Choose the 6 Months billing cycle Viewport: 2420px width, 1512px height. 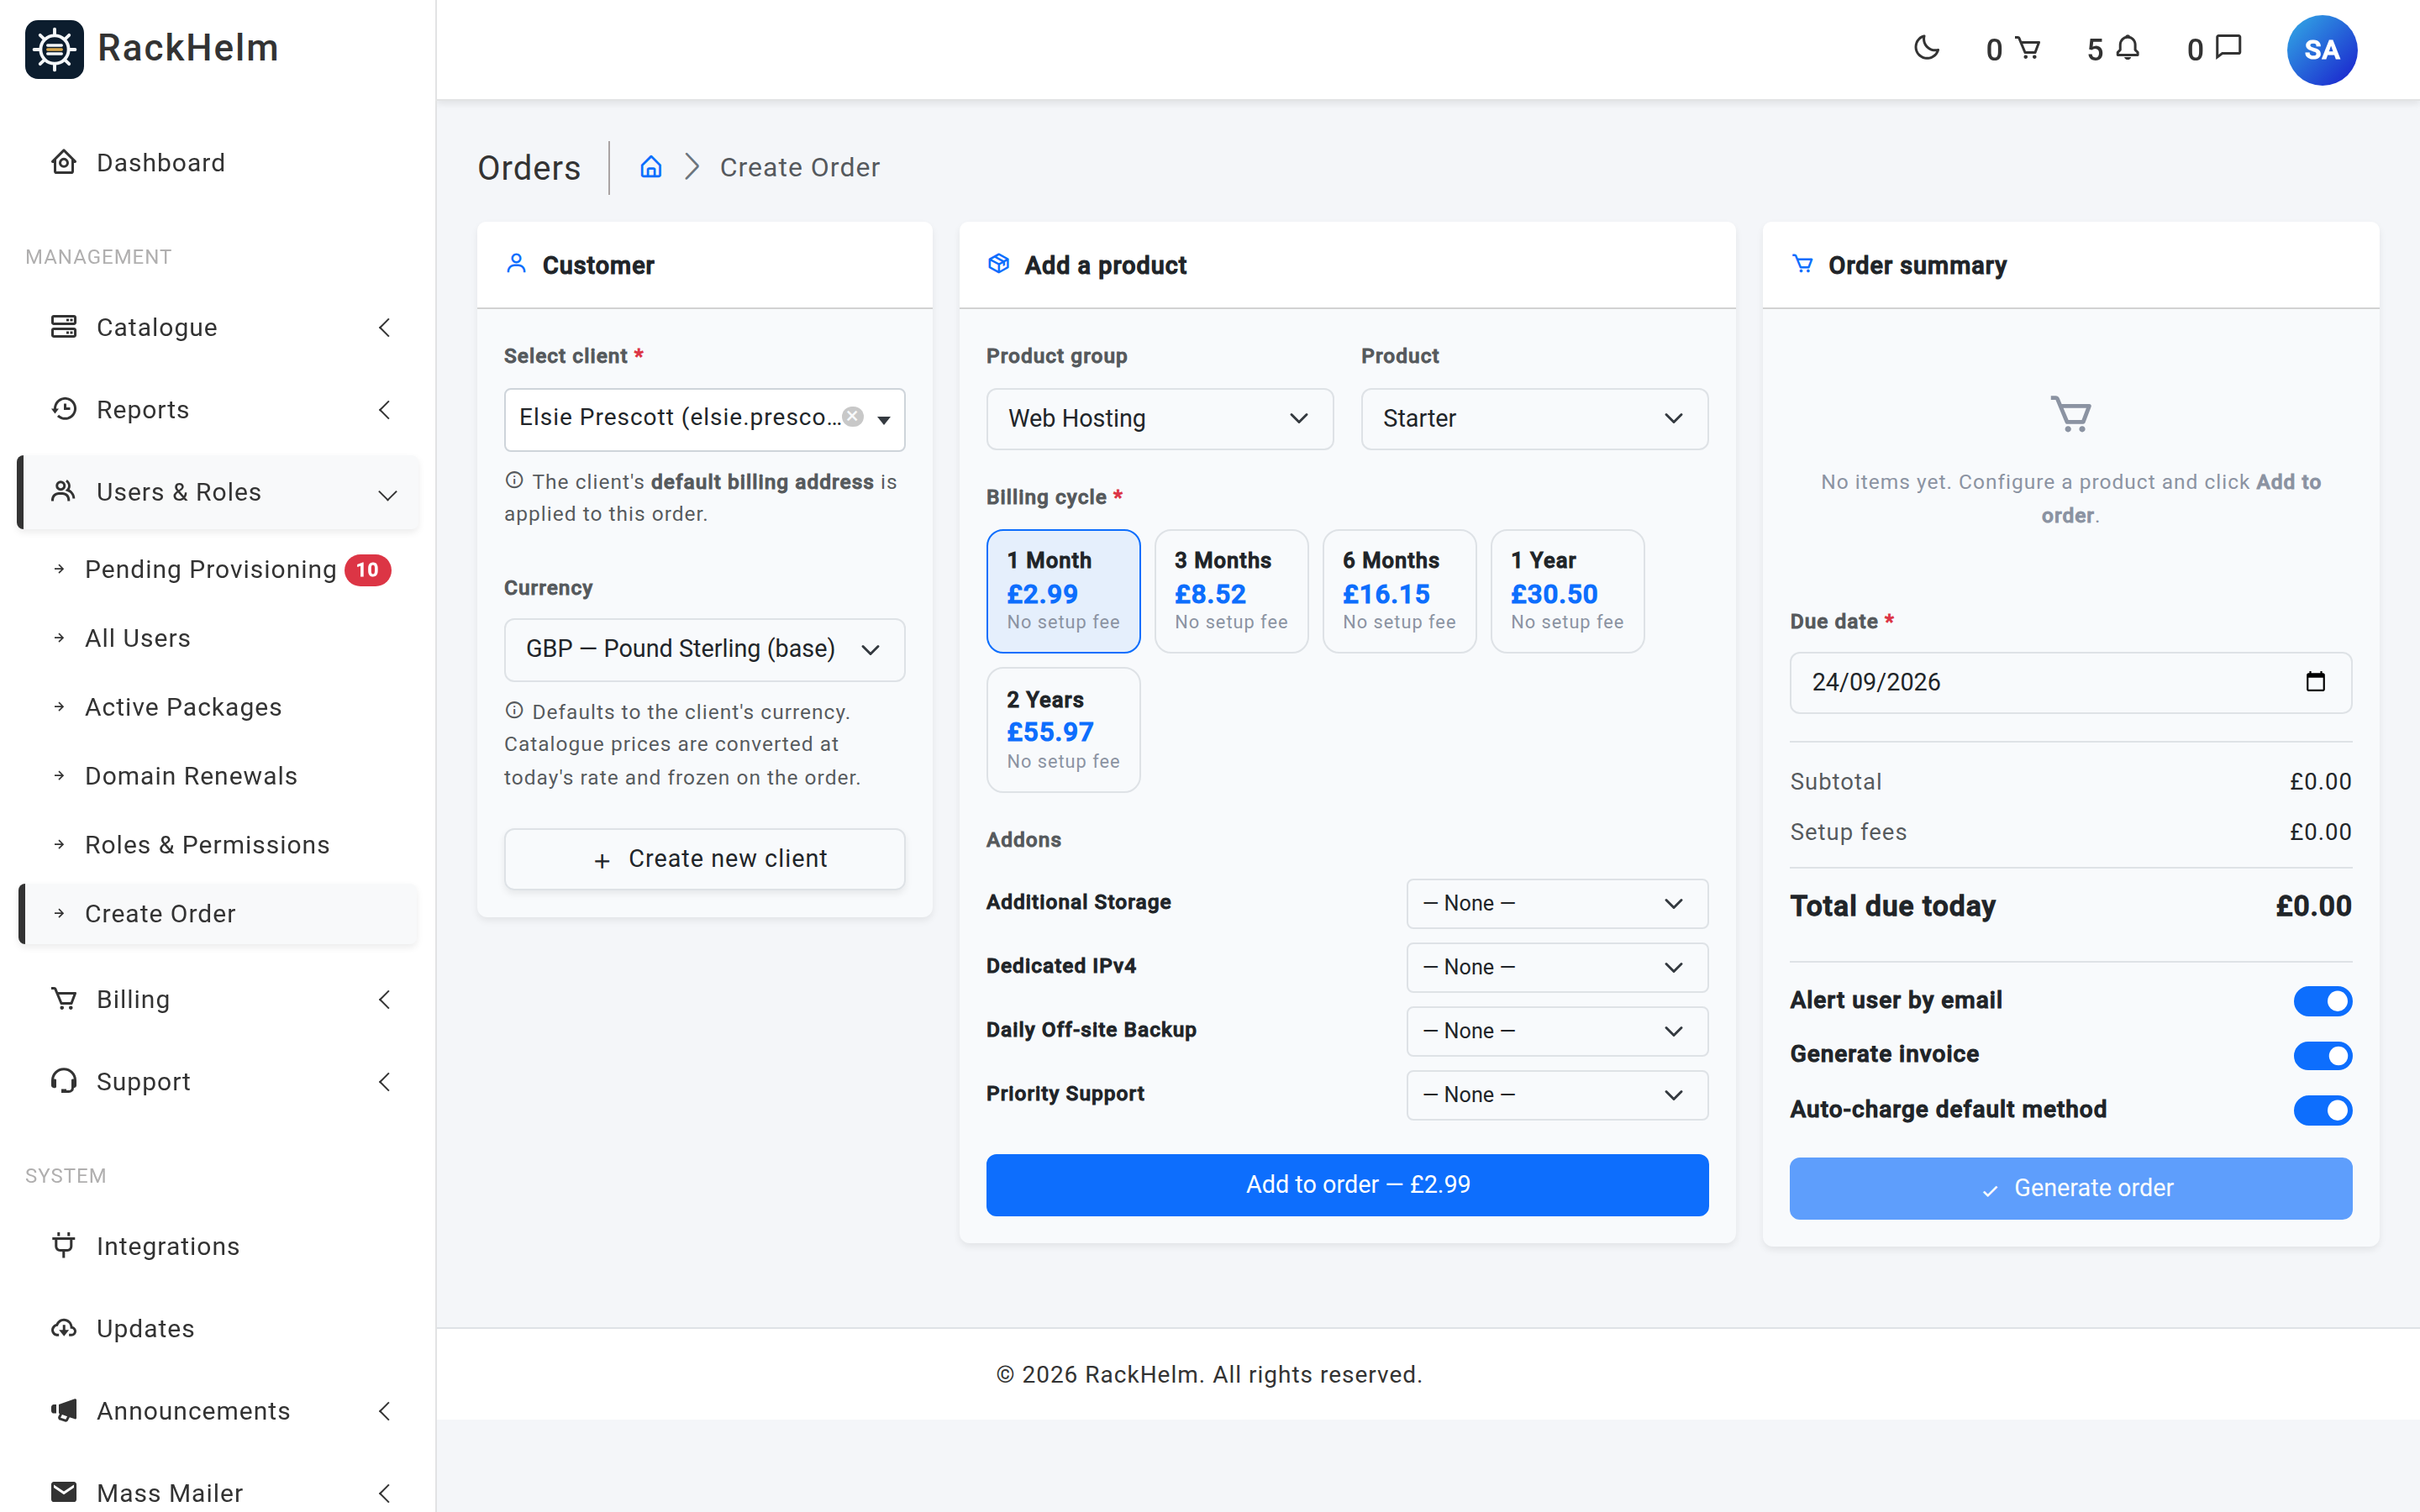[x=1399, y=591]
